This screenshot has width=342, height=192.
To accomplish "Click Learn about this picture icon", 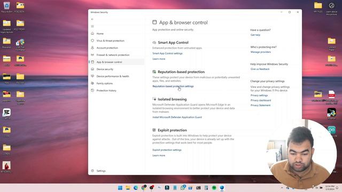I will (x=331, y=9).
